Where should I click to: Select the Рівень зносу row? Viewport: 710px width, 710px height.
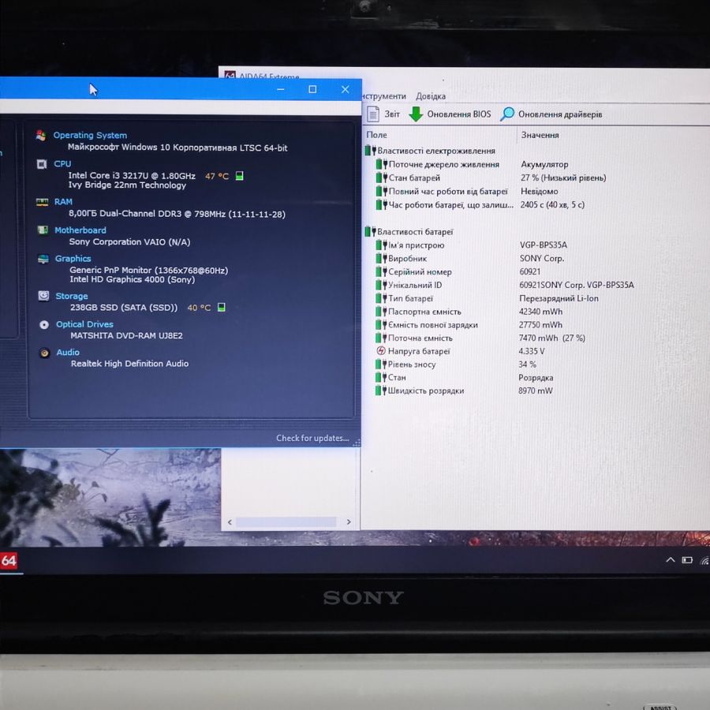(x=456, y=364)
